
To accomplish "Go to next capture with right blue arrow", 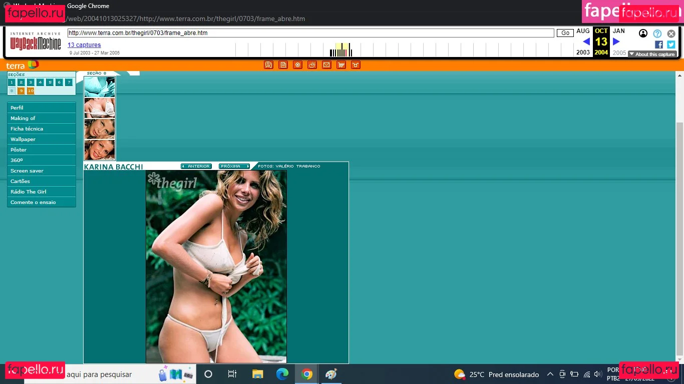I will coord(616,42).
